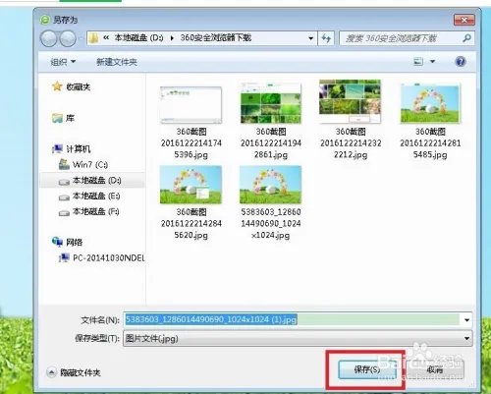This screenshot has height=394, width=491.
Task: Click the Forward navigation arrow button
Action: (x=68, y=38)
